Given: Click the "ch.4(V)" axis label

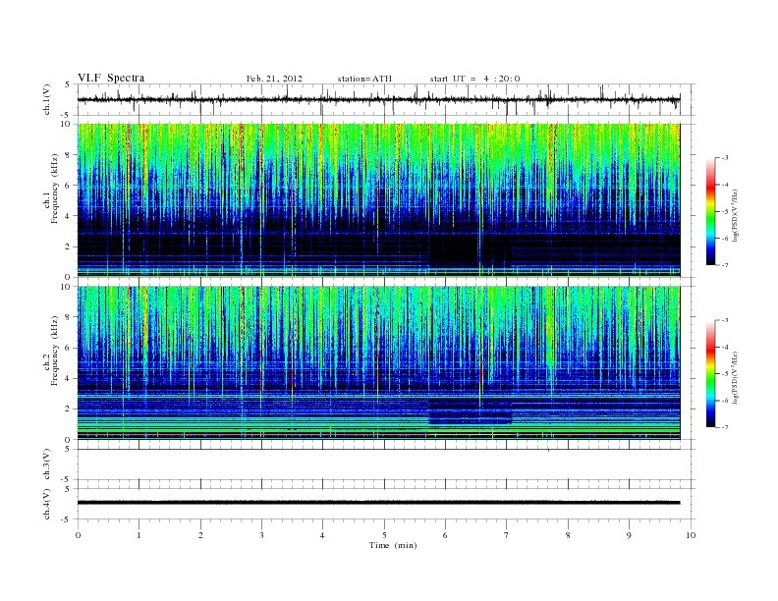Looking at the screenshot, I should 47,504.
